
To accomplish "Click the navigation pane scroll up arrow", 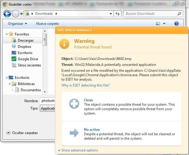I will click(x=45, y=31).
